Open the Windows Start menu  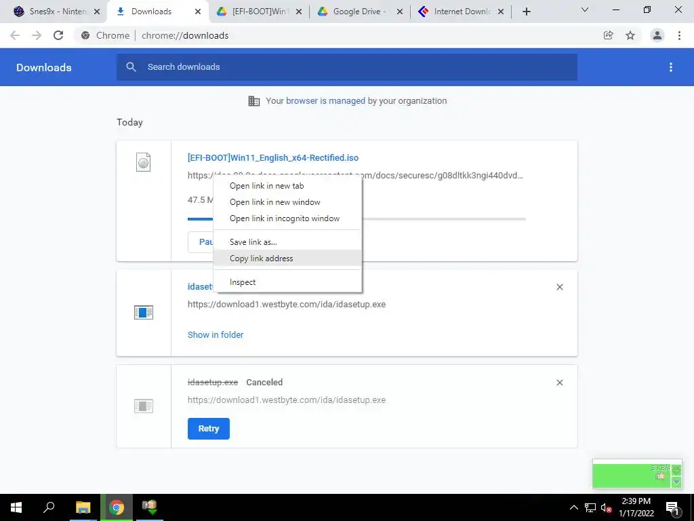(16, 507)
